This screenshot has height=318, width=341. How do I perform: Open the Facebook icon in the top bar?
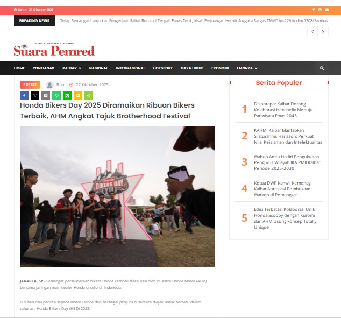[x=314, y=10]
